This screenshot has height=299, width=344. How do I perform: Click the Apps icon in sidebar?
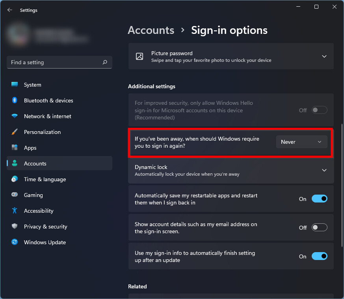click(15, 147)
